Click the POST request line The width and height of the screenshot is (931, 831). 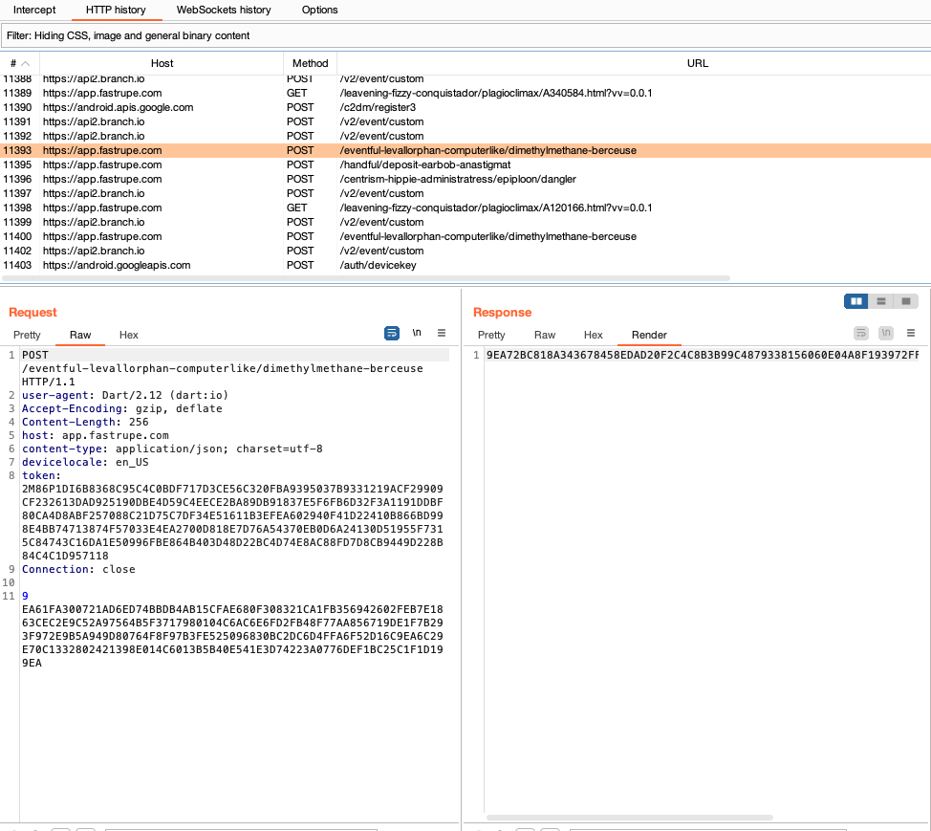pos(223,368)
